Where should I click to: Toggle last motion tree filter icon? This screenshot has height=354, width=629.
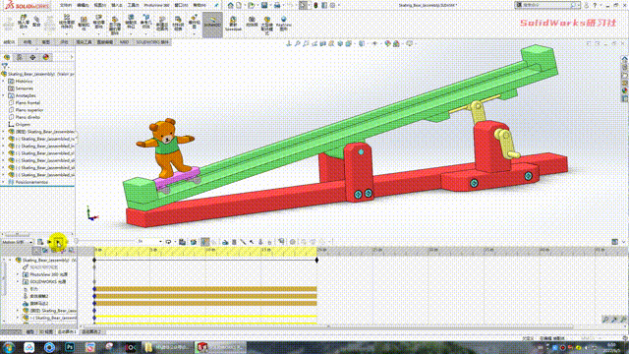tap(71, 251)
